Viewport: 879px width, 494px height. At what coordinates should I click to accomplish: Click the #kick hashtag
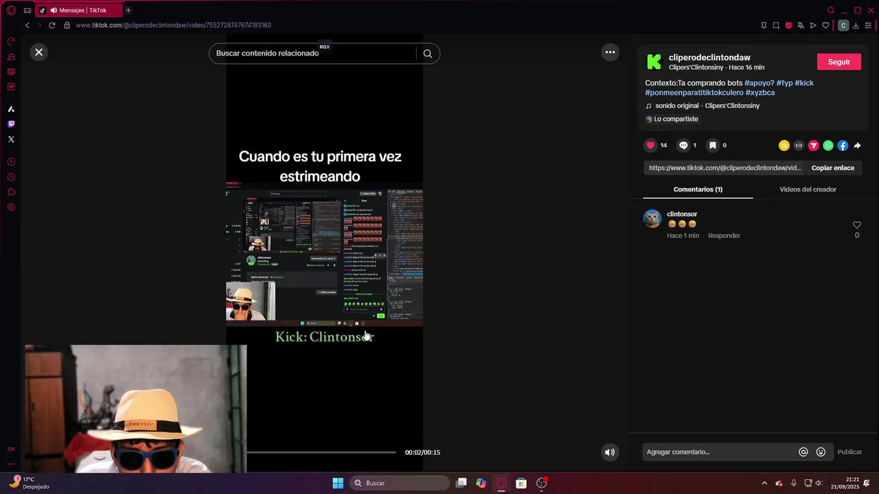coord(804,83)
